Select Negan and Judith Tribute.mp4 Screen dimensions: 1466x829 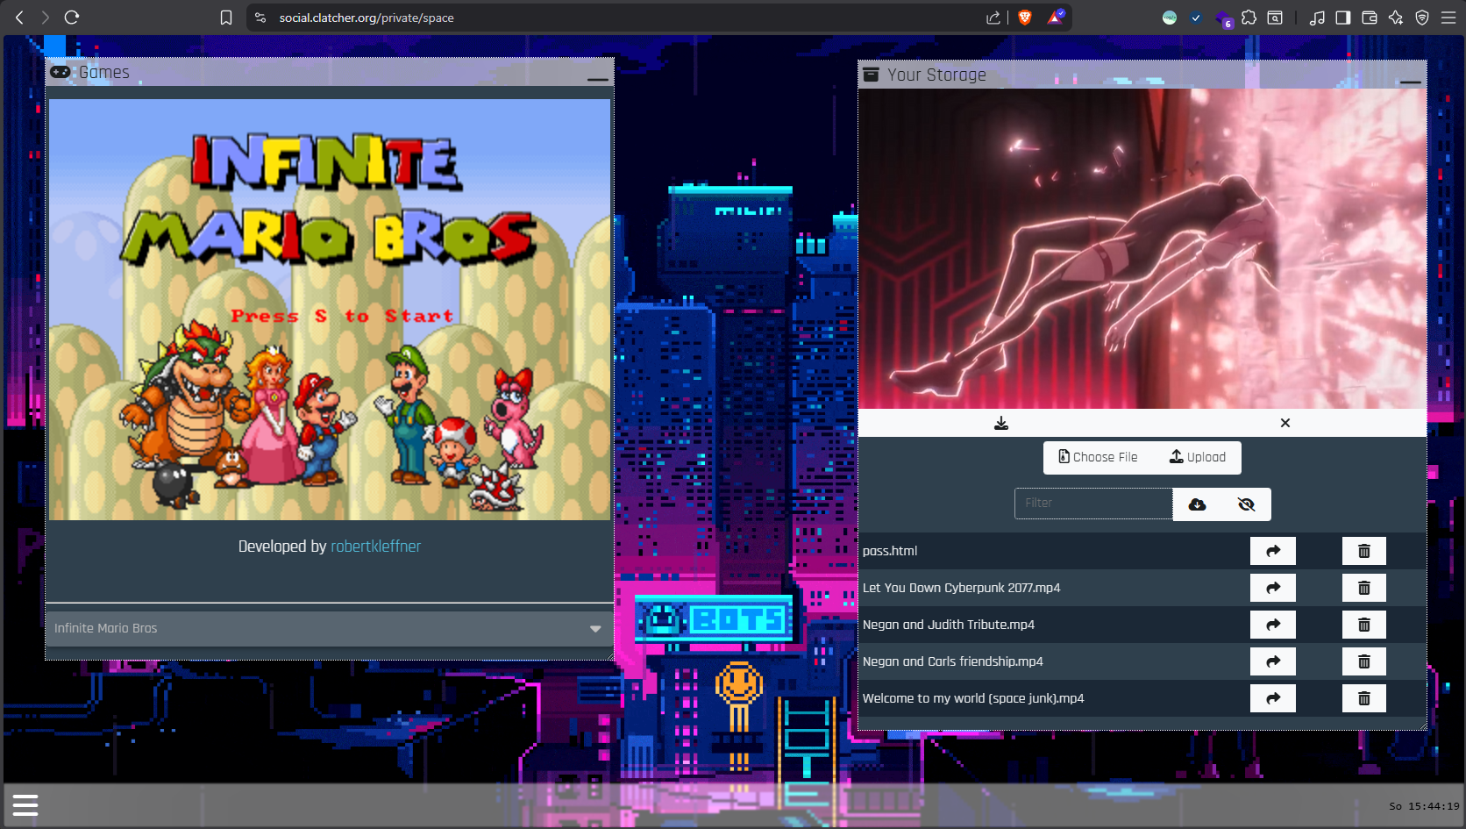(949, 625)
